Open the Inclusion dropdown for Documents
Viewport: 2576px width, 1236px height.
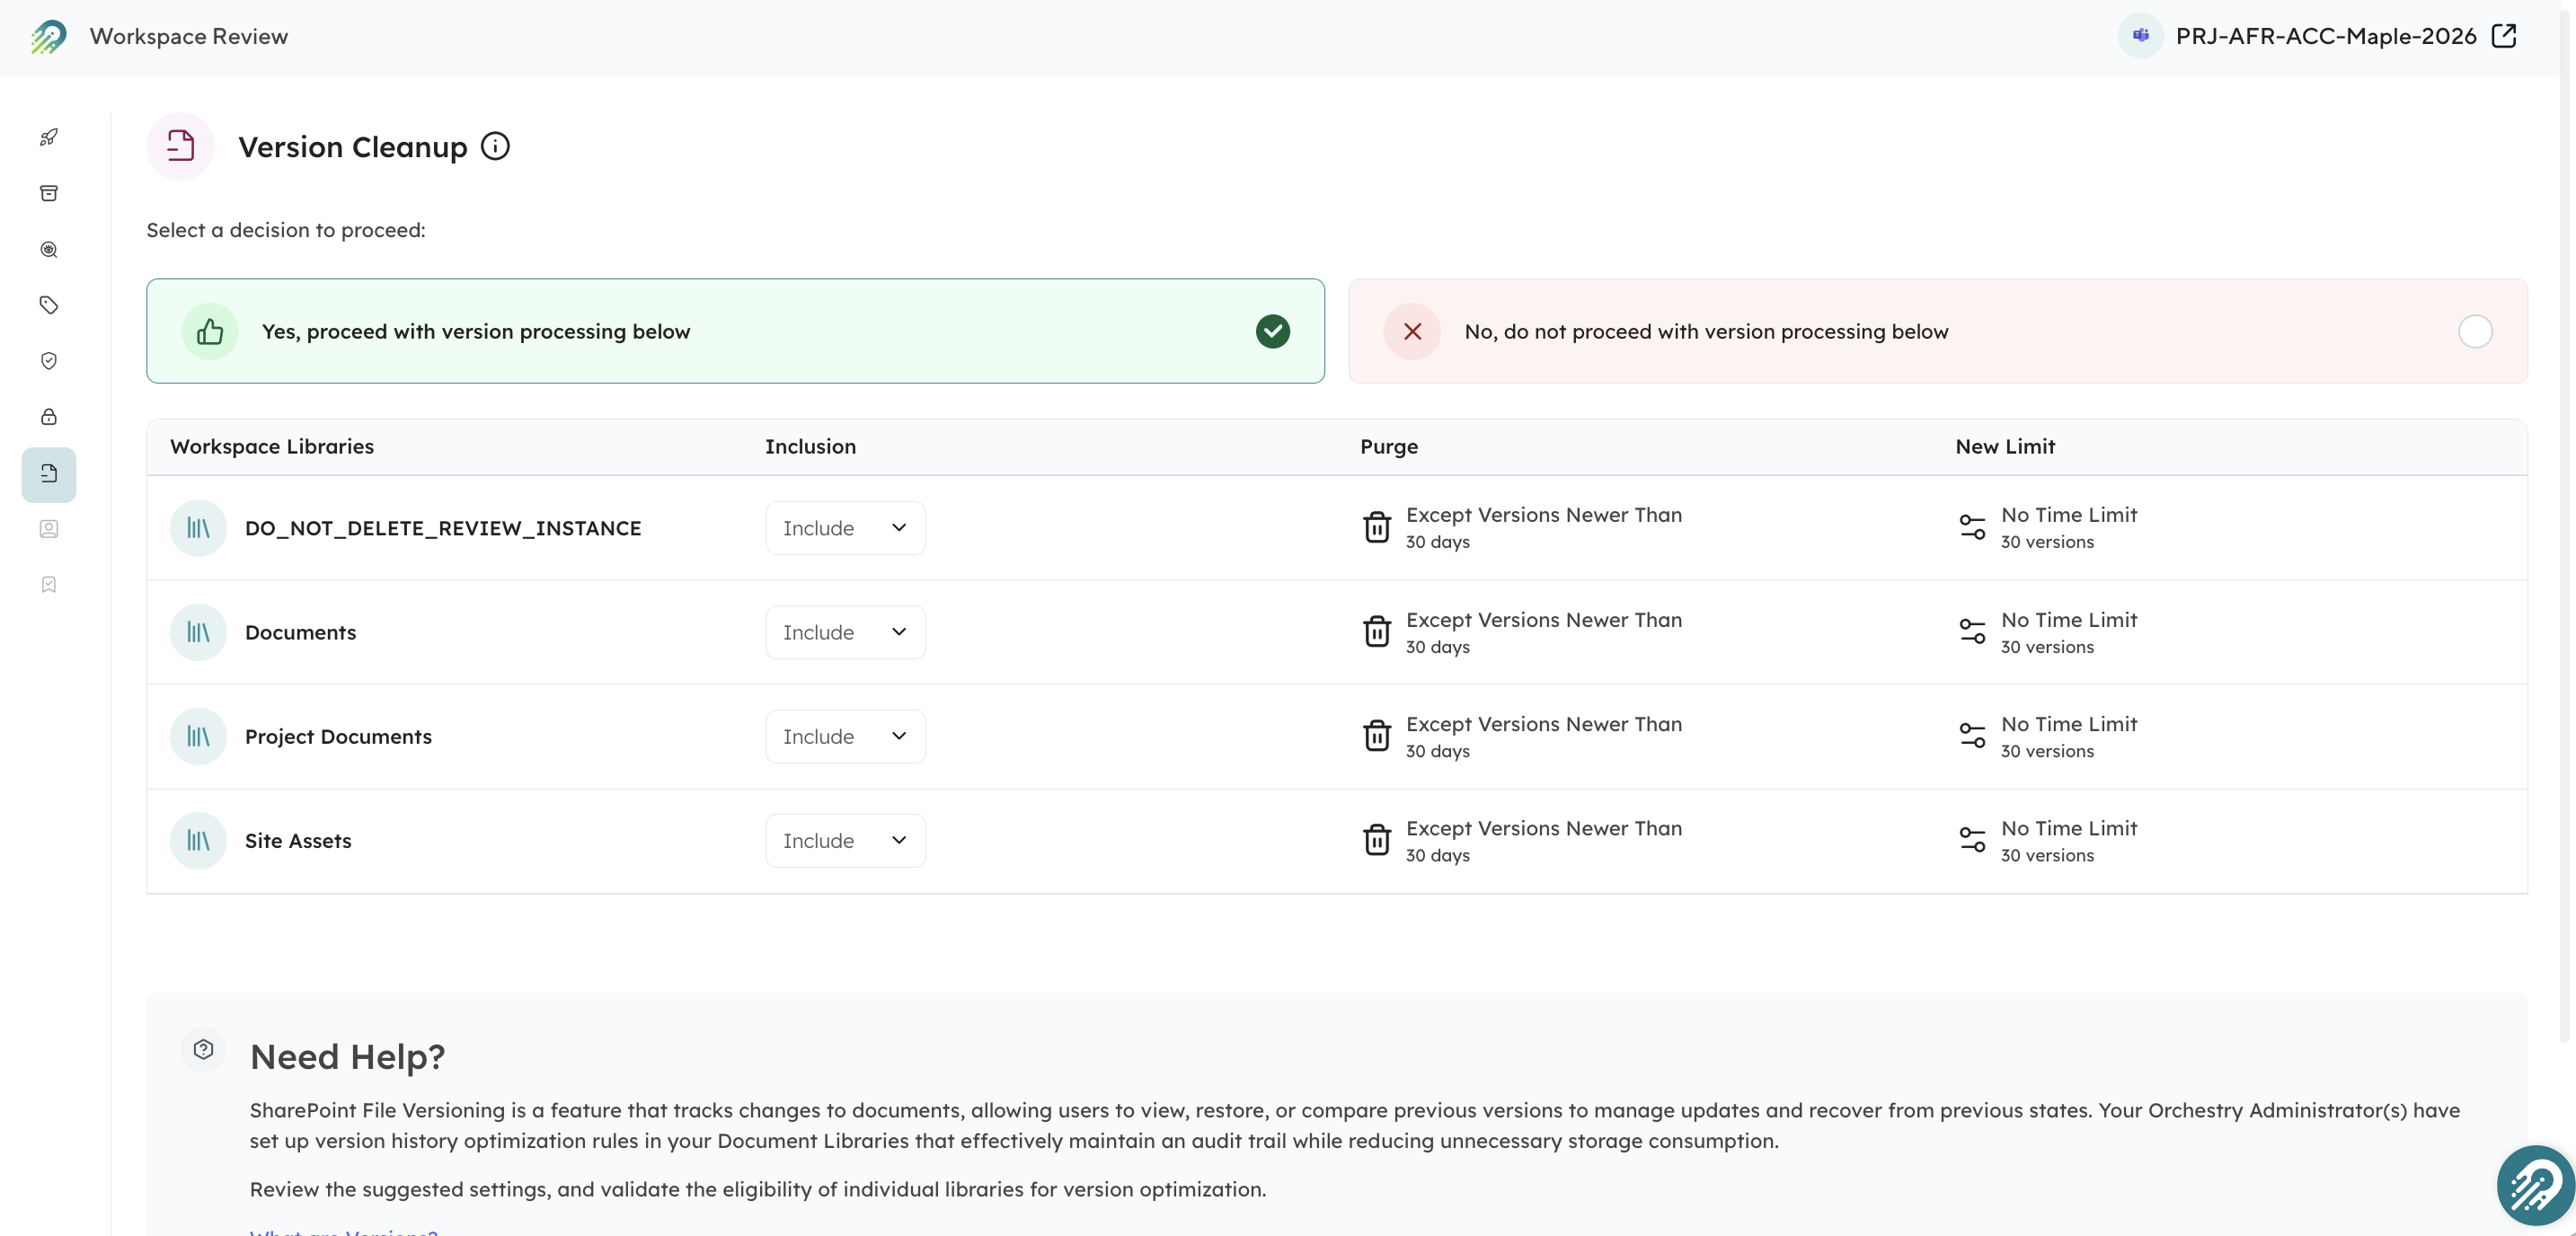pos(844,631)
